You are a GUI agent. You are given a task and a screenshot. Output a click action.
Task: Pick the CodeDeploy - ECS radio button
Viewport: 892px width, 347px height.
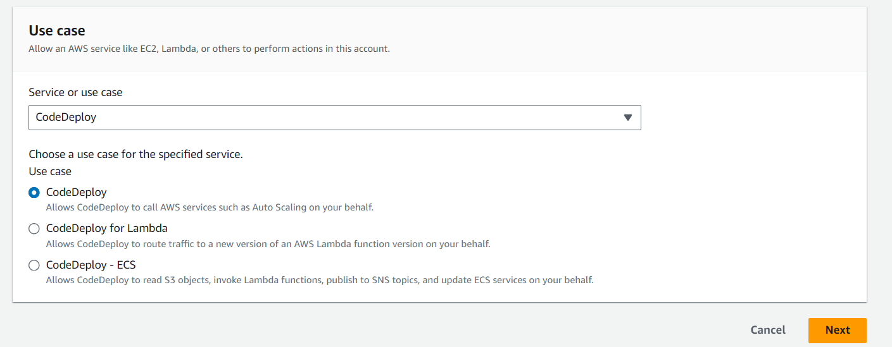pos(34,265)
